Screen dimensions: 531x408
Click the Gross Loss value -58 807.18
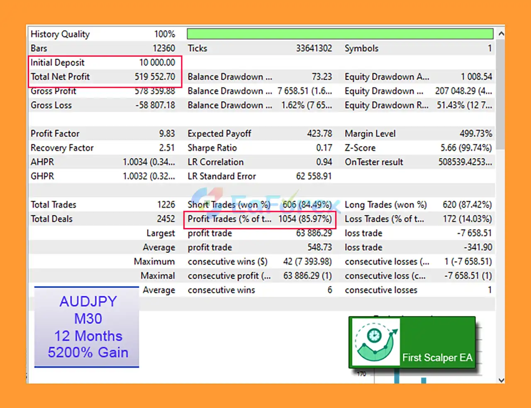pos(155,105)
